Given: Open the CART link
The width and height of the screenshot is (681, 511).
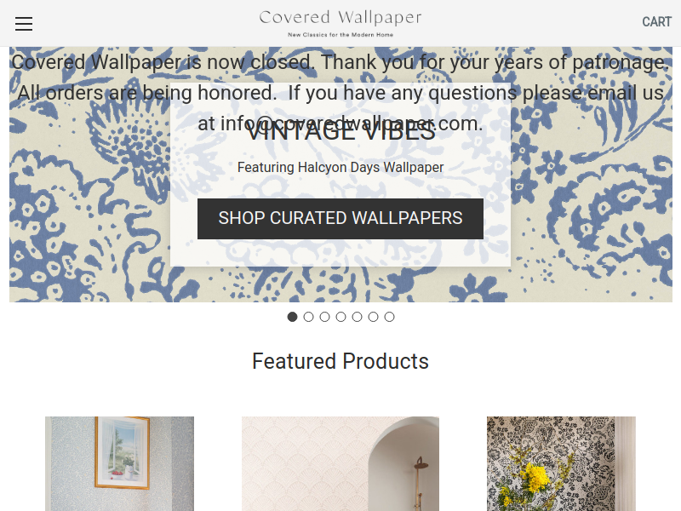Looking at the screenshot, I should coord(656,22).
